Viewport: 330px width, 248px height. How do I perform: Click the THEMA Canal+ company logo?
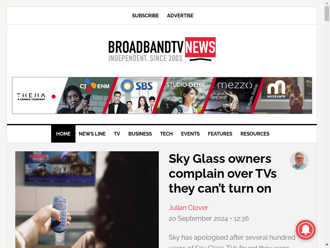click(31, 97)
